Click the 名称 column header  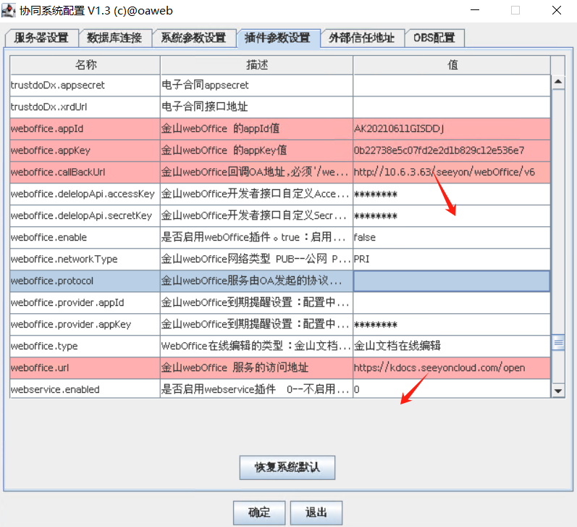(85, 65)
